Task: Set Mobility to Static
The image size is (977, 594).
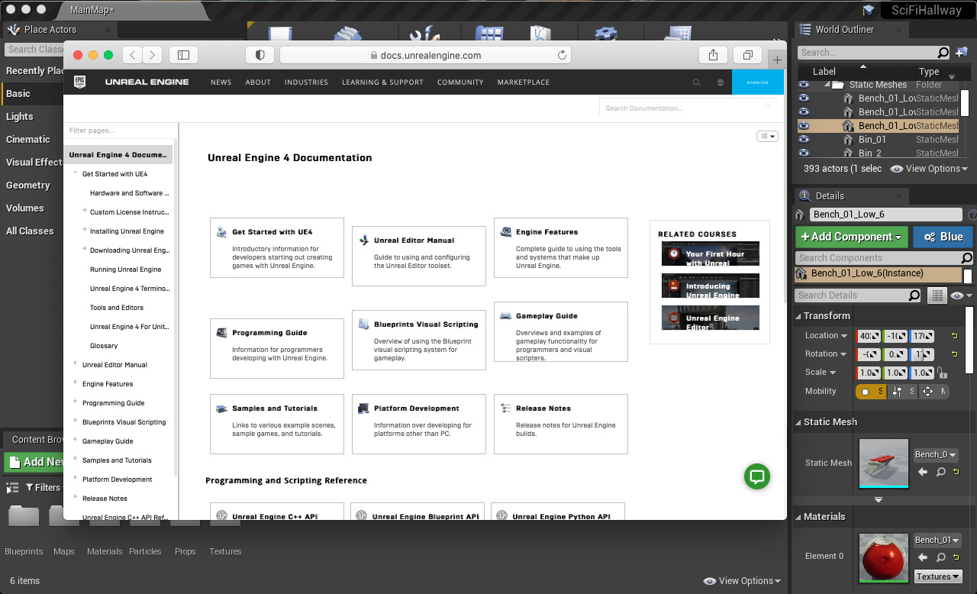Action: 871,392
